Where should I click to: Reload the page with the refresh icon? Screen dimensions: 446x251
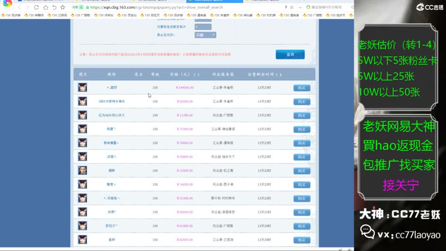pos(37,7)
